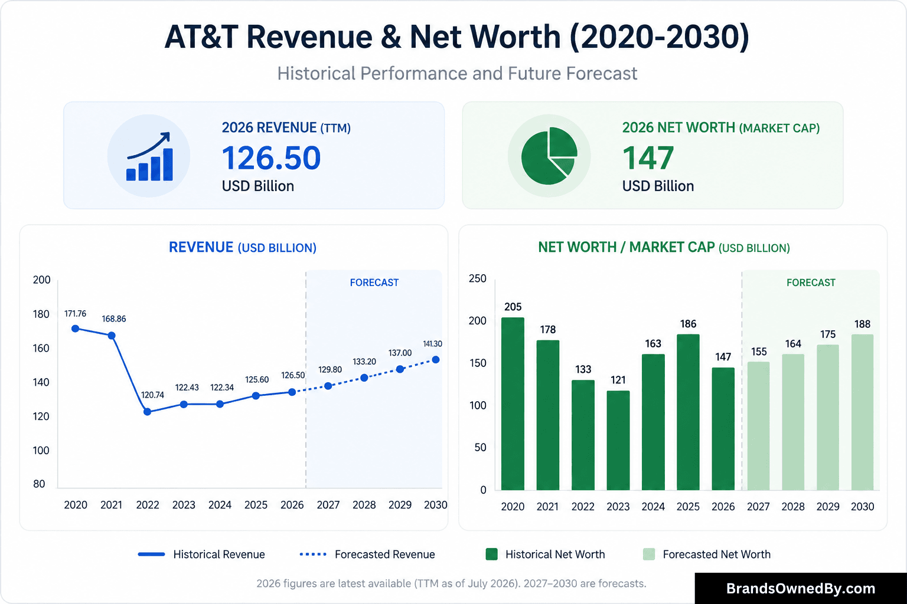
Task: Click the 2029 forecast bar labeled 175
Action: [828, 417]
